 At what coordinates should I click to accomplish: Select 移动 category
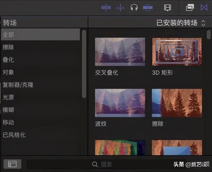(40, 122)
